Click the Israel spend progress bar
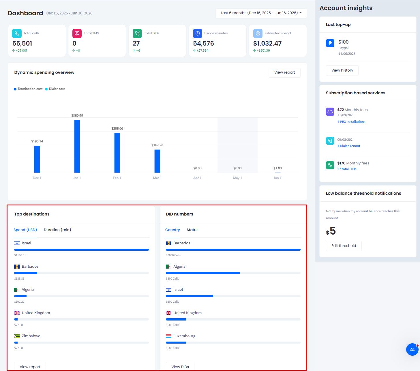420x371 pixels. tap(81, 250)
